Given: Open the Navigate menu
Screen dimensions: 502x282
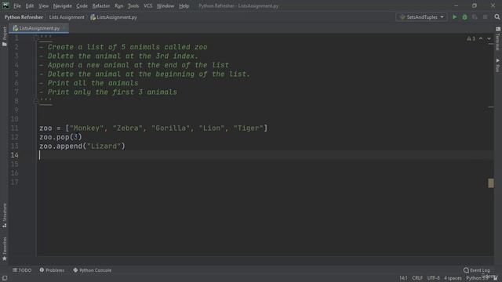Looking at the screenshot, I should click(63, 5).
